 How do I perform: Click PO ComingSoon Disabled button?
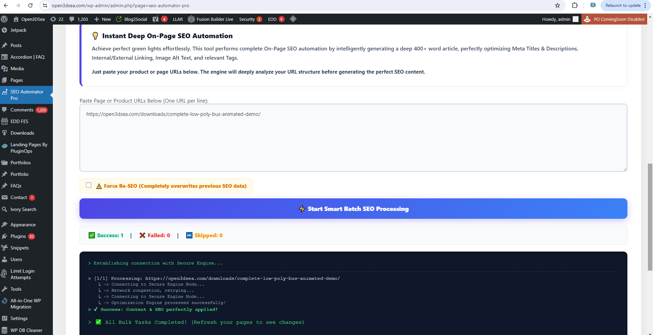tap(614, 19)
